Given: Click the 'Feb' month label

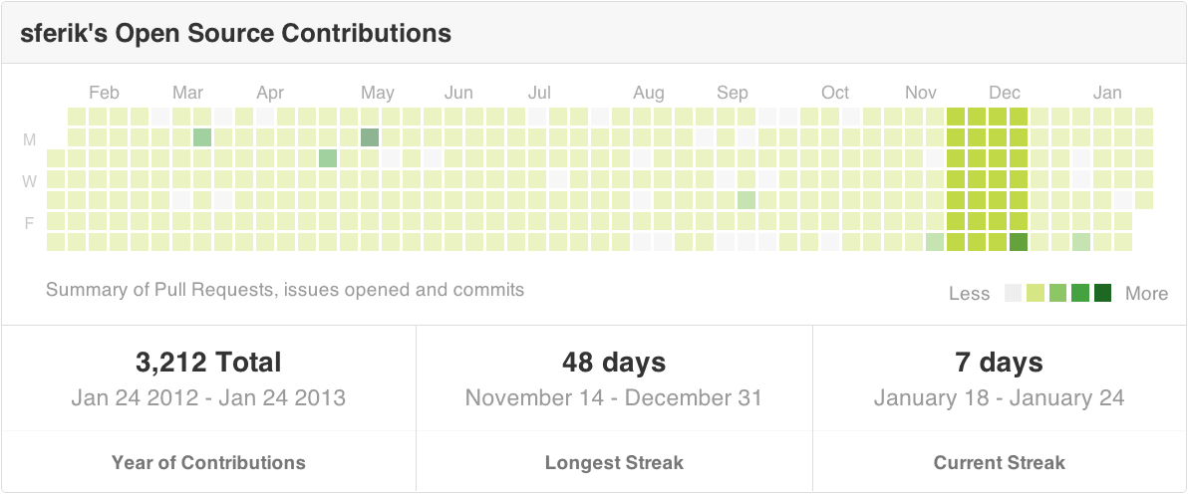Looking at the screenshot, I should coord(104,93).
